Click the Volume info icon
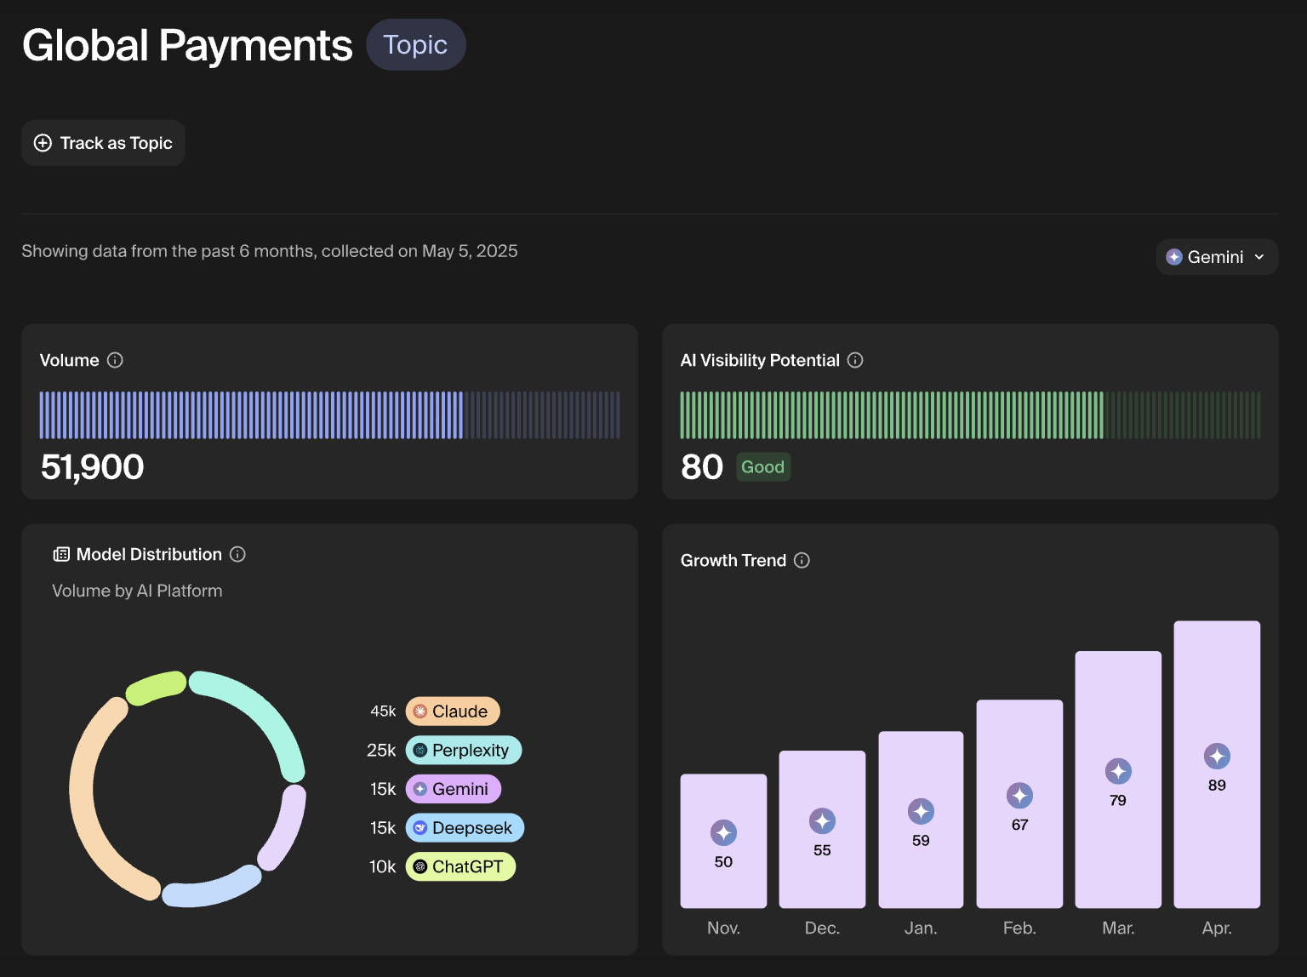Image resolution: width=1307 pixels, height=977 pixels. (115, 360)
